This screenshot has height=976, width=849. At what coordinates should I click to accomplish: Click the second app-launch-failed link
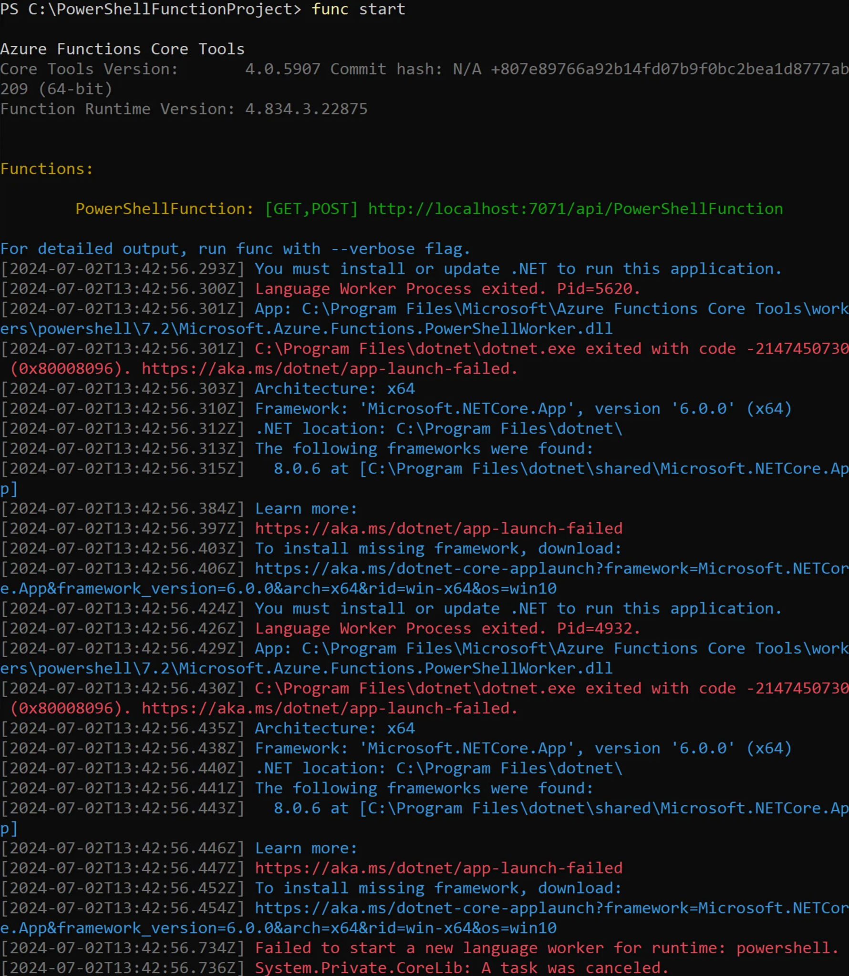pos(437,868)
